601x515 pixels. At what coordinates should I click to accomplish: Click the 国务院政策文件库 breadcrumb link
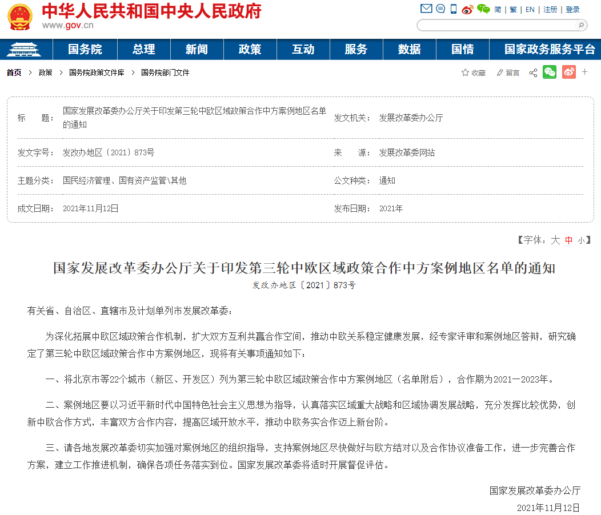pos(97,73)
